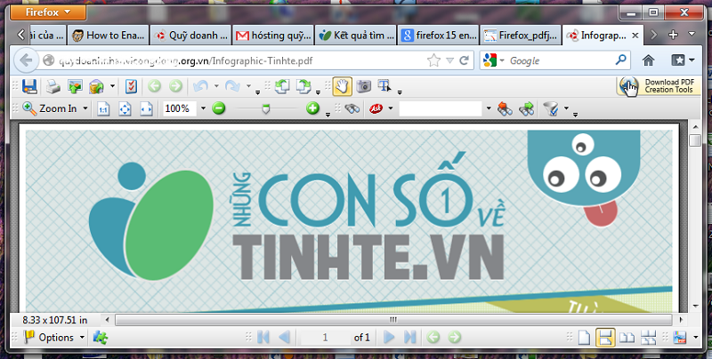Click the zoom slider handle
Image resolution: width=712 pixels, height=359 pixels.
[266, 108]
